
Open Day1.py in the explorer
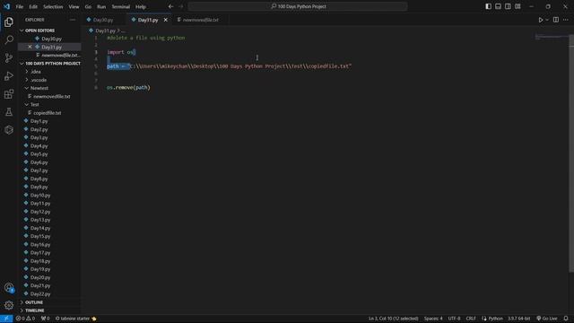(39, 121)
